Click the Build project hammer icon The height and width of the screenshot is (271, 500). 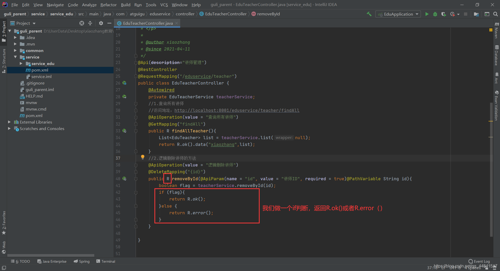(x=369, y=14)
